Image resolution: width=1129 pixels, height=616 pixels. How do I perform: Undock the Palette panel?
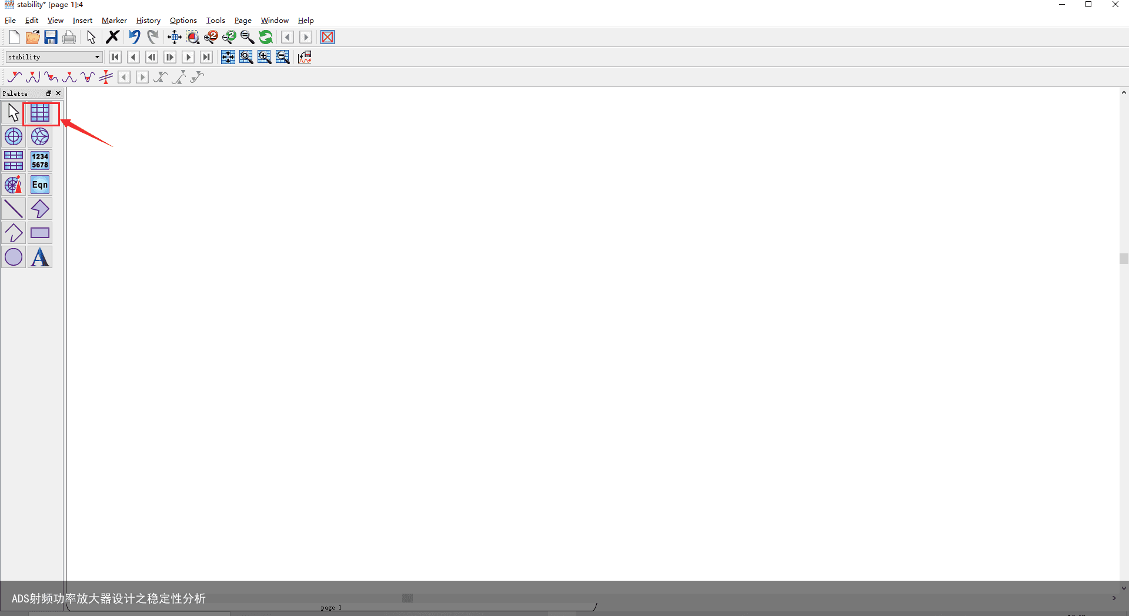tap(49, 93)
